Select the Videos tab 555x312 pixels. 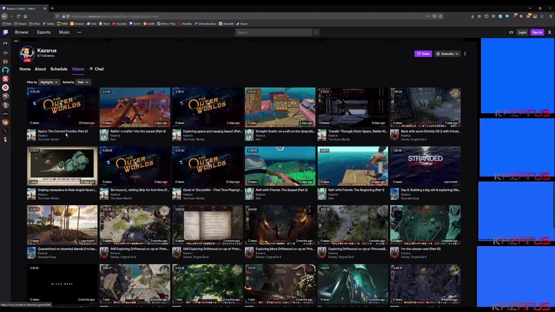[x=78, y=69]
